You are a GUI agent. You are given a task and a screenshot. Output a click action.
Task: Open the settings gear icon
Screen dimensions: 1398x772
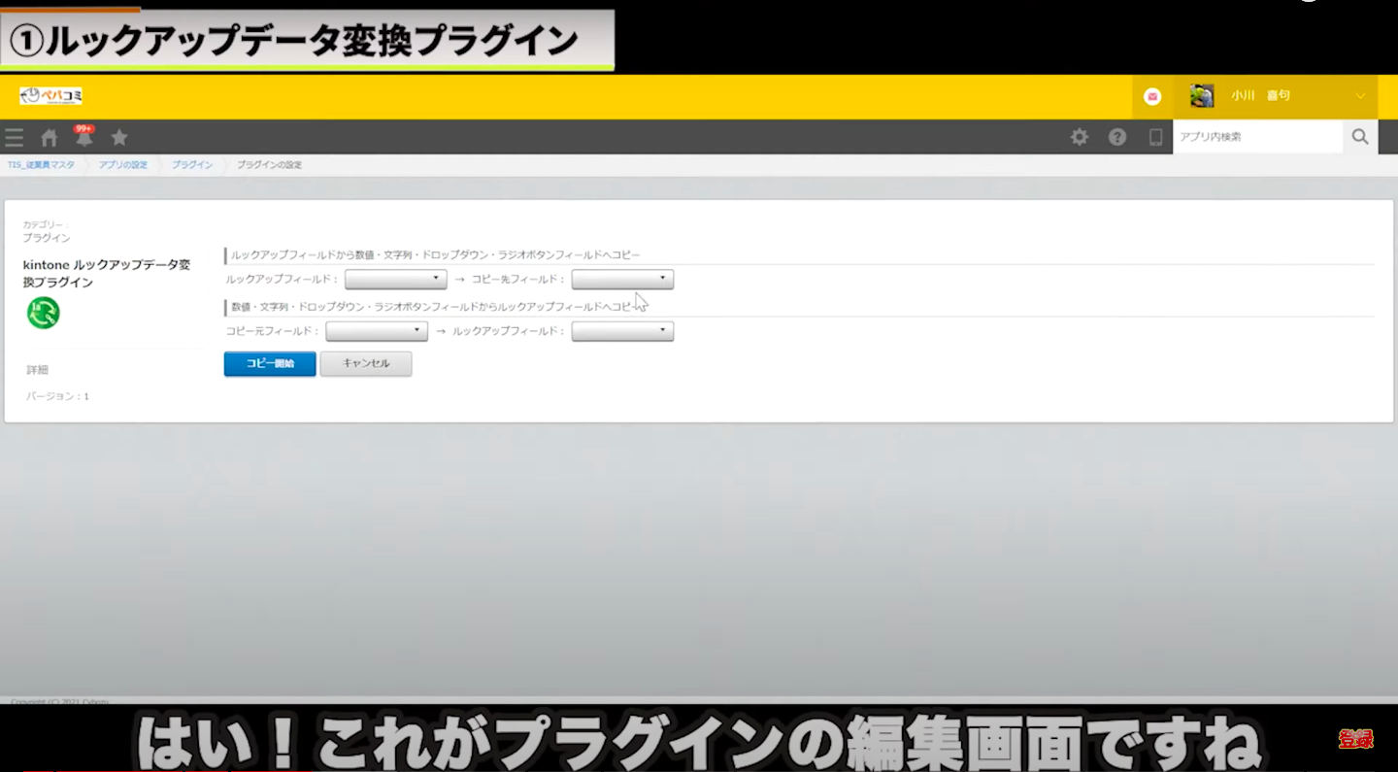1080,138
